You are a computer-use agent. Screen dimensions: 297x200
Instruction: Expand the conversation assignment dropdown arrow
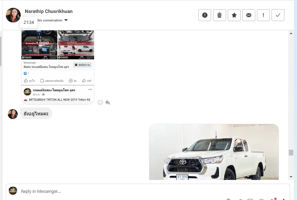point(66,20)
